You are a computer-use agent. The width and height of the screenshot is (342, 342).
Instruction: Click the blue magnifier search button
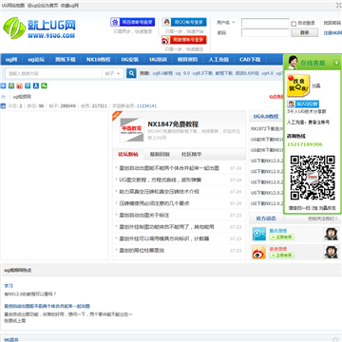pyautogui.click(x=131, y=73)
